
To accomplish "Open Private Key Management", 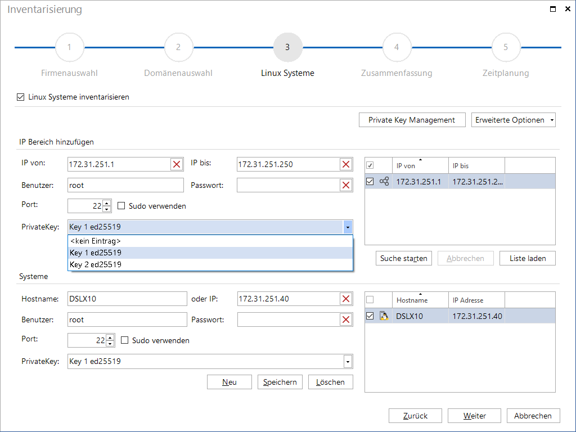I will (x=412, y=120).
